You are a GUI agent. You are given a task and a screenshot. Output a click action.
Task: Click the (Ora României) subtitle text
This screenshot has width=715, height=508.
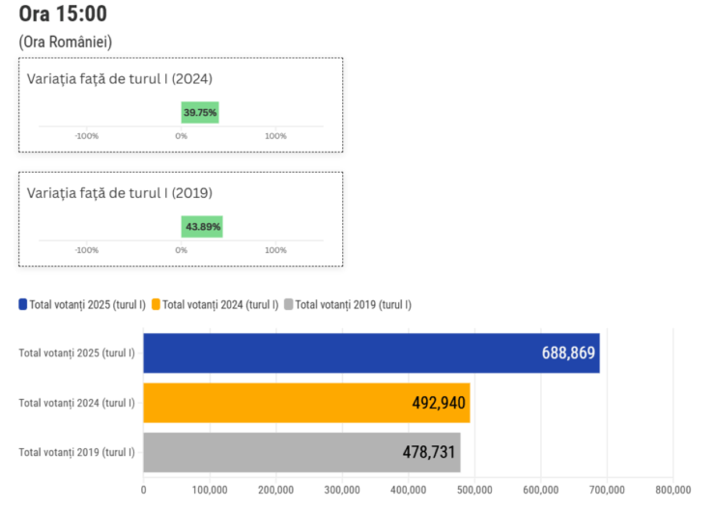[65, 42]
